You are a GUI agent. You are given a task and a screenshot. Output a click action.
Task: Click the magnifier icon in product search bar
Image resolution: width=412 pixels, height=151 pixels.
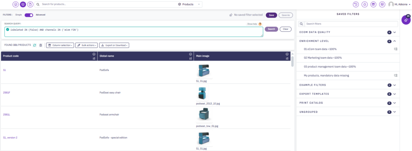pyautogui.click(x=38, y=4)
